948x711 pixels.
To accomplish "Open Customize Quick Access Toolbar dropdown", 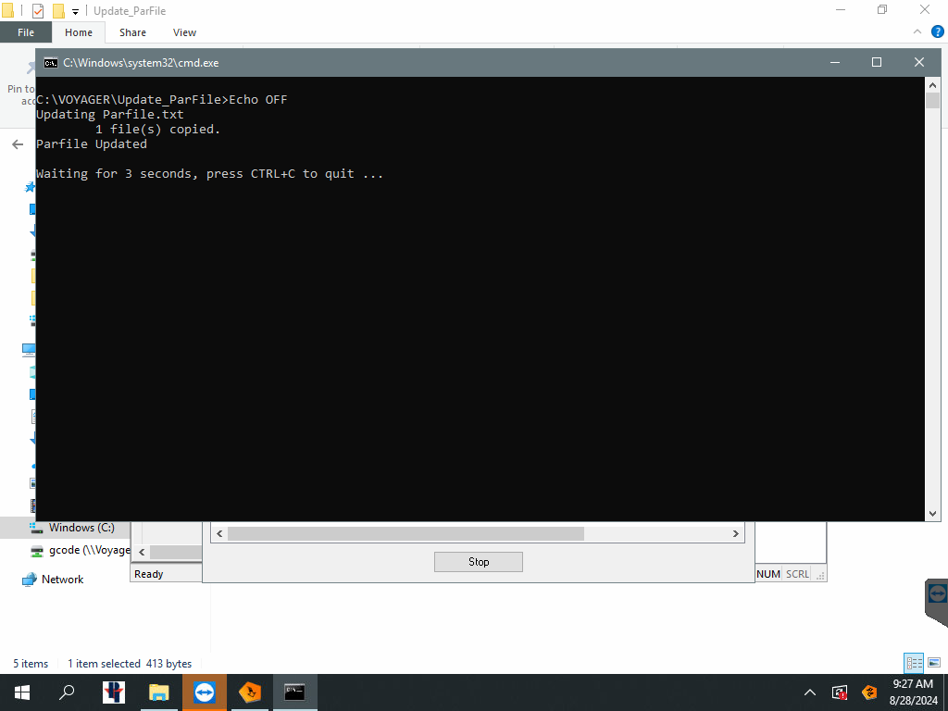I will tap(76, 12).
